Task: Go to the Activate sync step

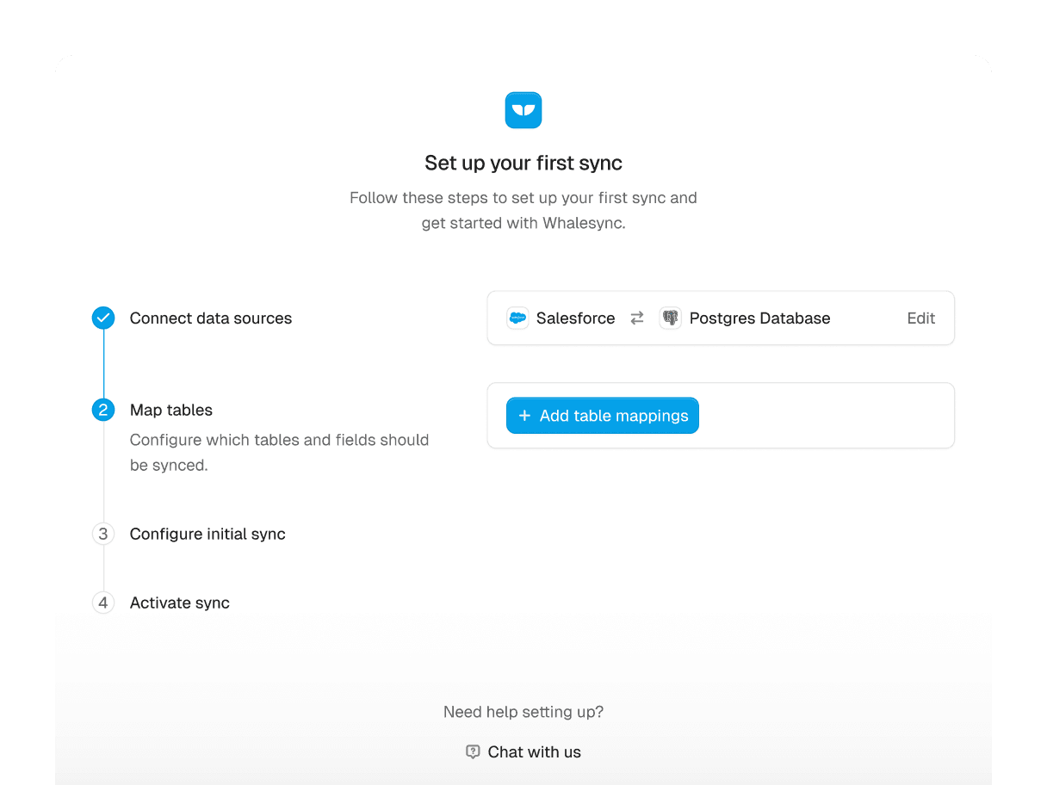Action: coord(180,603)
